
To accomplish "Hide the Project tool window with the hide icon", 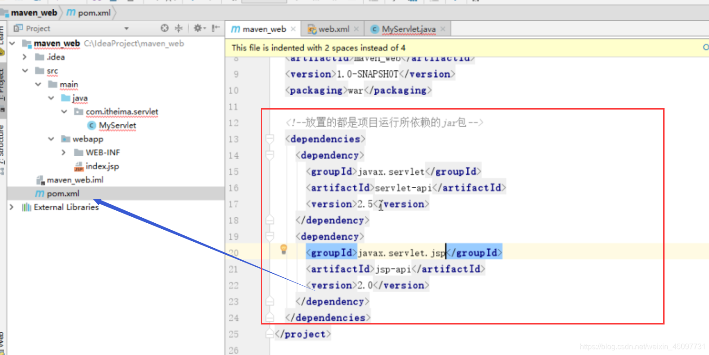I will pyautogui.click(x=215, y=29).
